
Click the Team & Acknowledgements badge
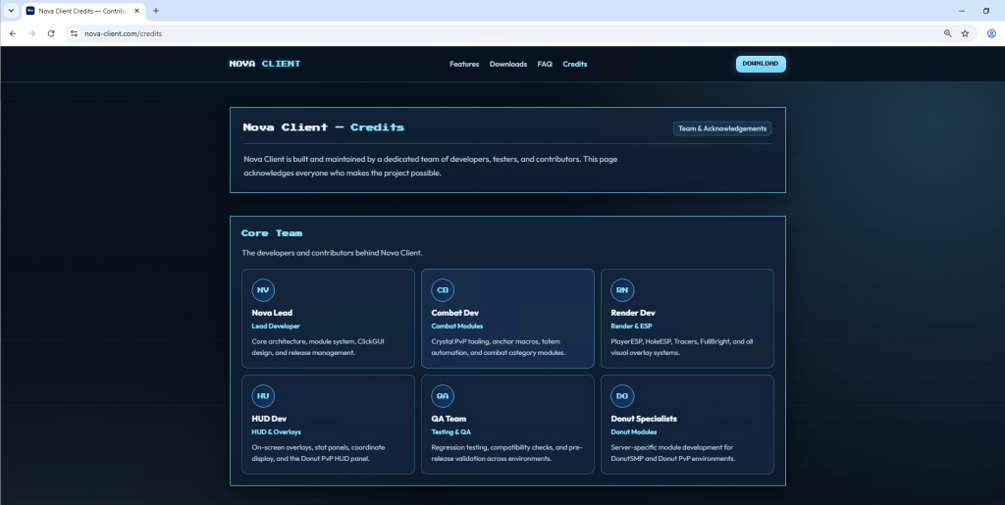722,128
